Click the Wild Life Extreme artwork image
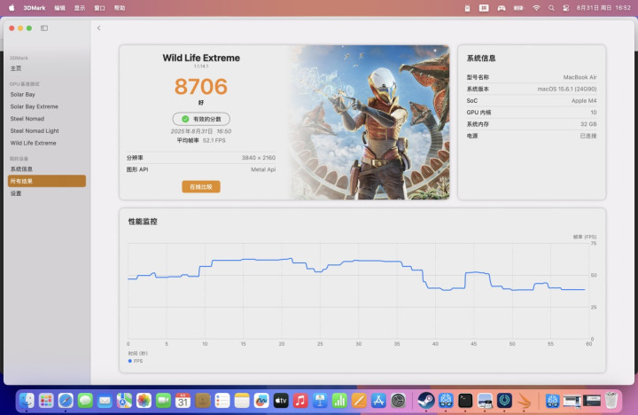Viewport: 638px width, 415px height. click(370, 122)
